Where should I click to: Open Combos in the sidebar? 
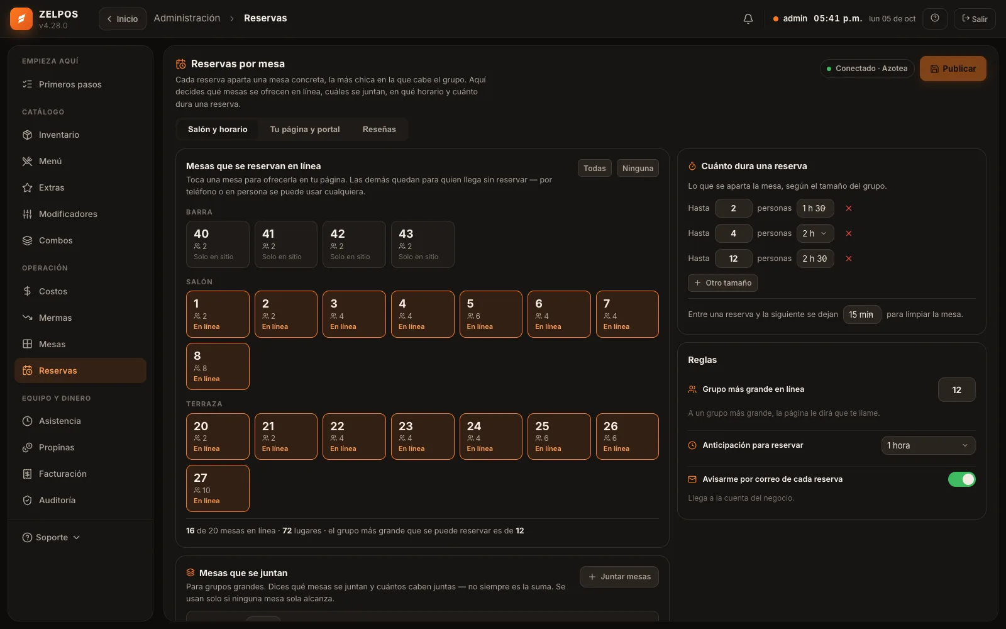pos(80,240)
